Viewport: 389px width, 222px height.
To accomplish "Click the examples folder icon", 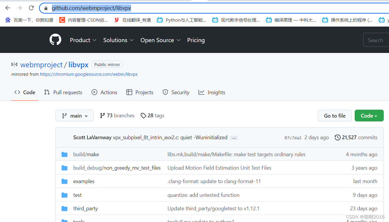I will [x=64, y=181].
